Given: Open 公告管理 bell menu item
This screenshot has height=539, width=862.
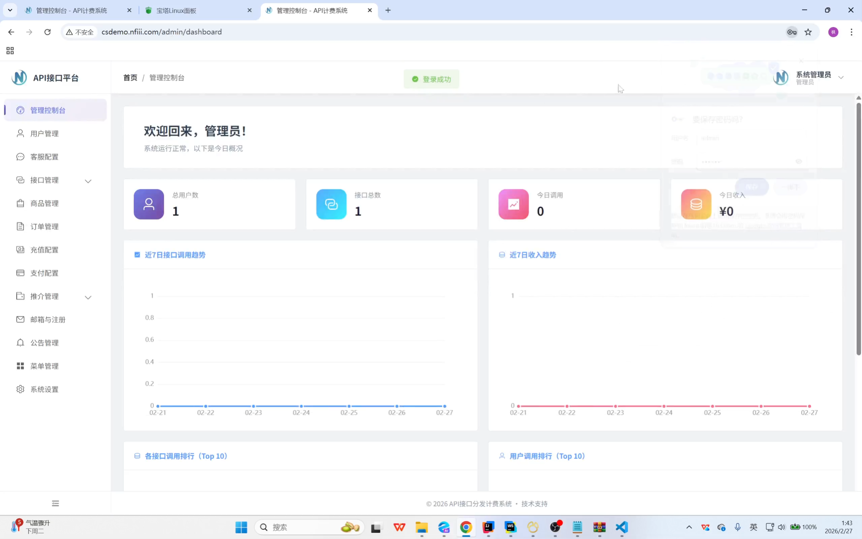Looking at the screenshot, I should coord(44,342).
